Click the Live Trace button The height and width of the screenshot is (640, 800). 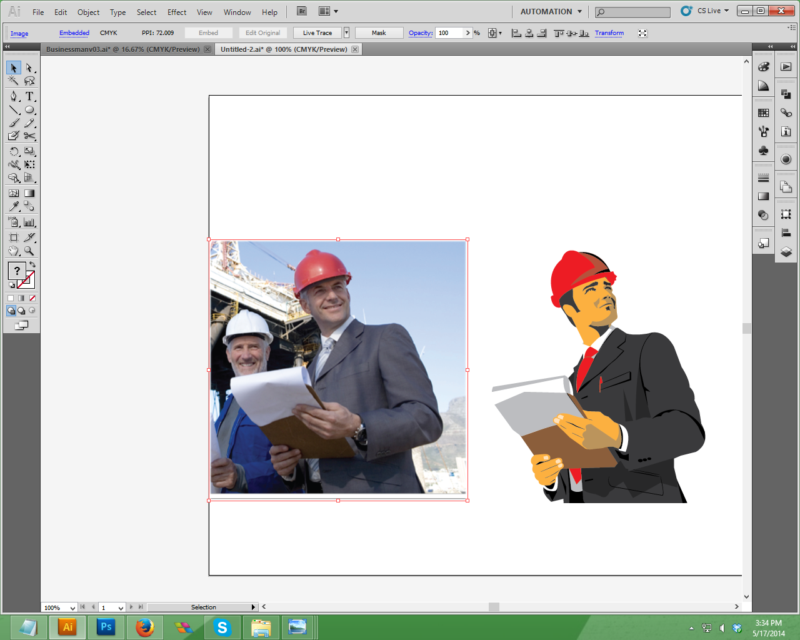point(317,33)
